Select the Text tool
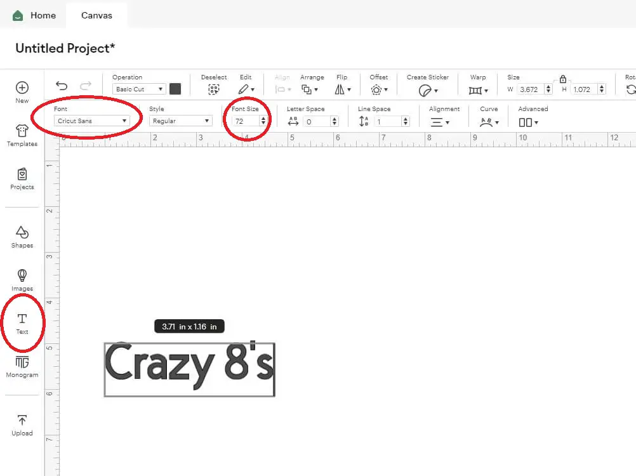The height and width of the screenshot is (476, 636). (x=22, y=324)
